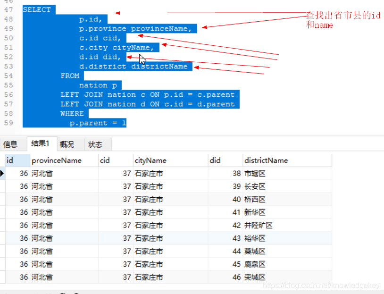Switch to the 状态 tab
The height and width of the screenshot is (294, 384).
95,144
